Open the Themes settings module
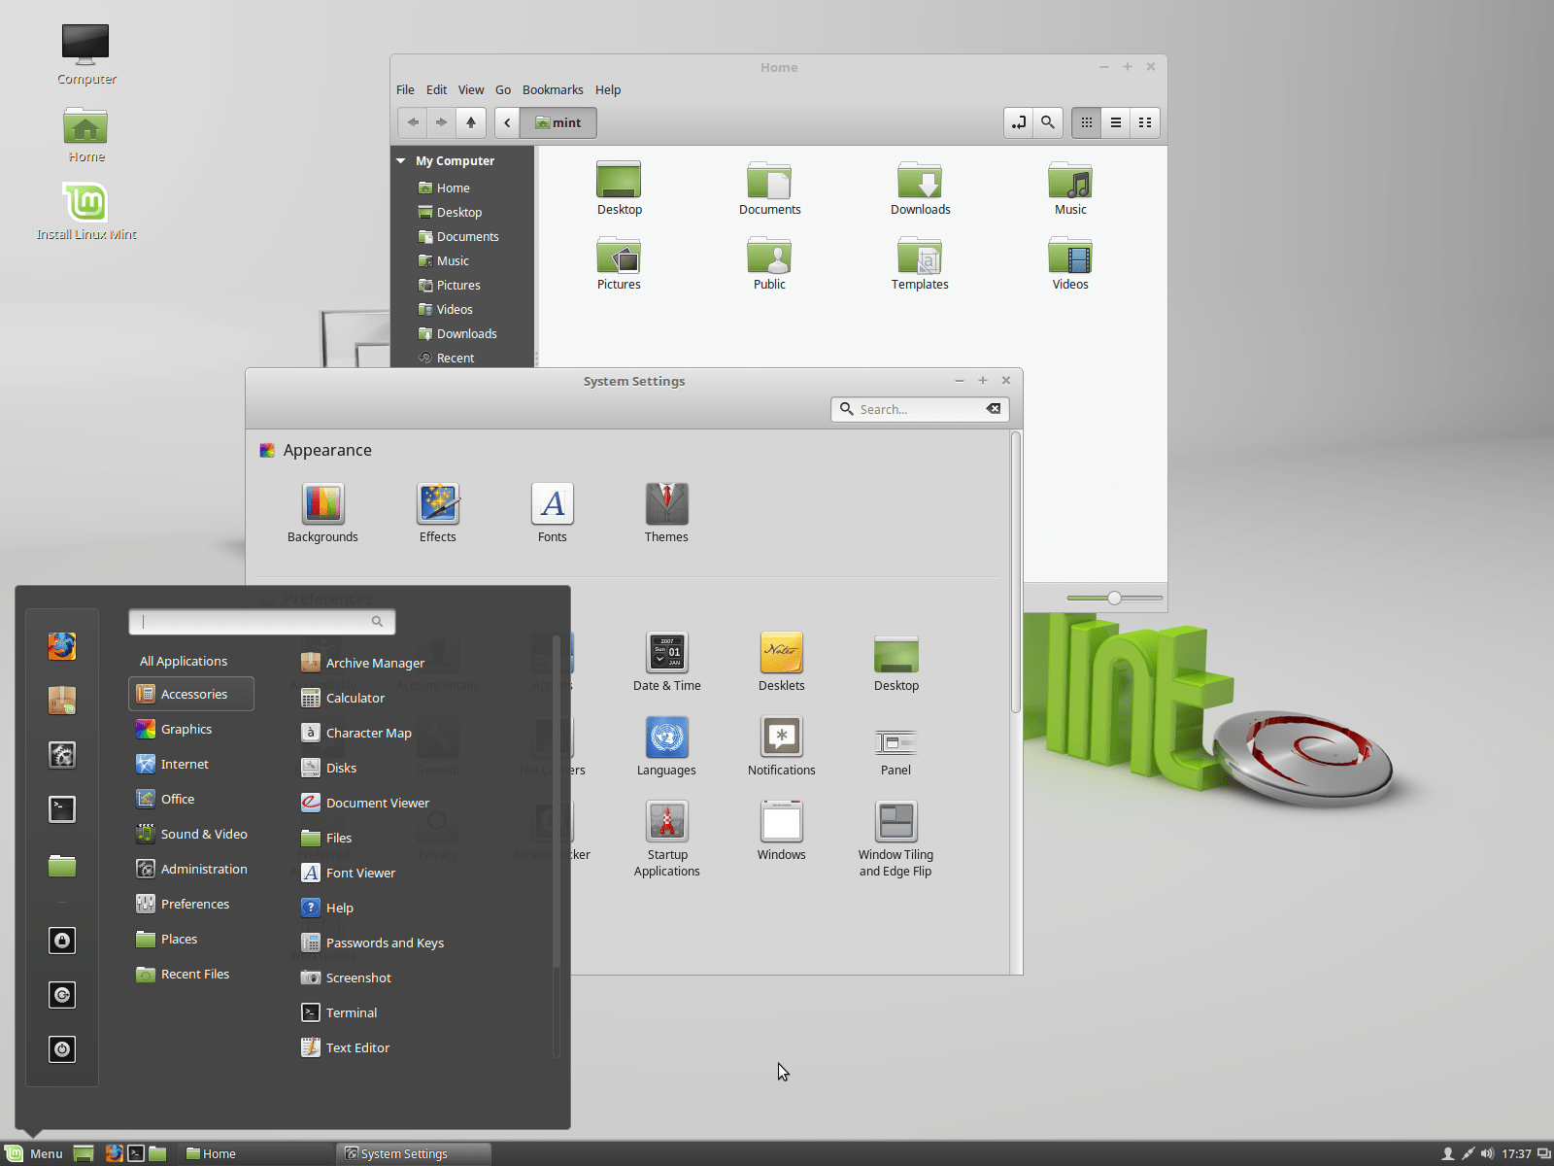This screenshot has width=1554, height=1166. coord(666,513)
